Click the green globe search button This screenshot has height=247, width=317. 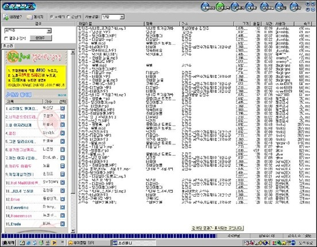pyautogui.click(x=222, y=7)
